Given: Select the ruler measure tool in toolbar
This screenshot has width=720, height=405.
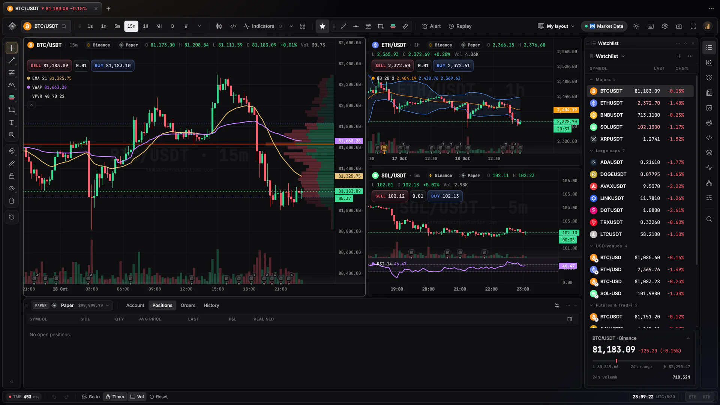Looking at the screenshot, I should pyautogui.click(x=405, y=26).
